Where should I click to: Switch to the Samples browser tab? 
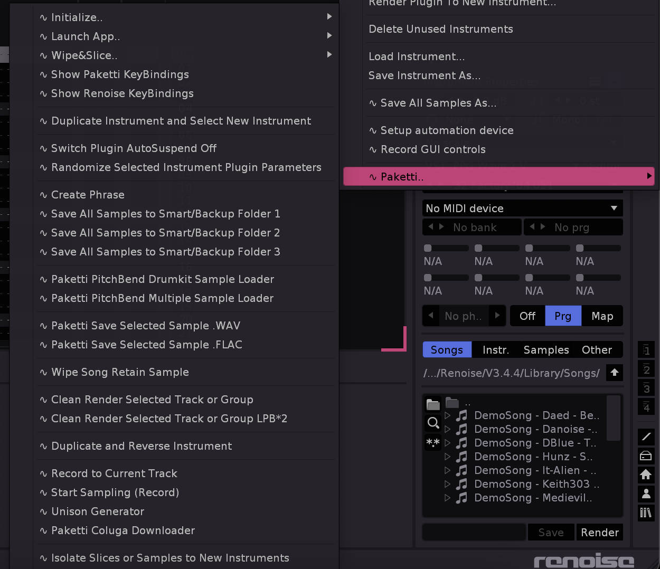[x=546, y=350]
